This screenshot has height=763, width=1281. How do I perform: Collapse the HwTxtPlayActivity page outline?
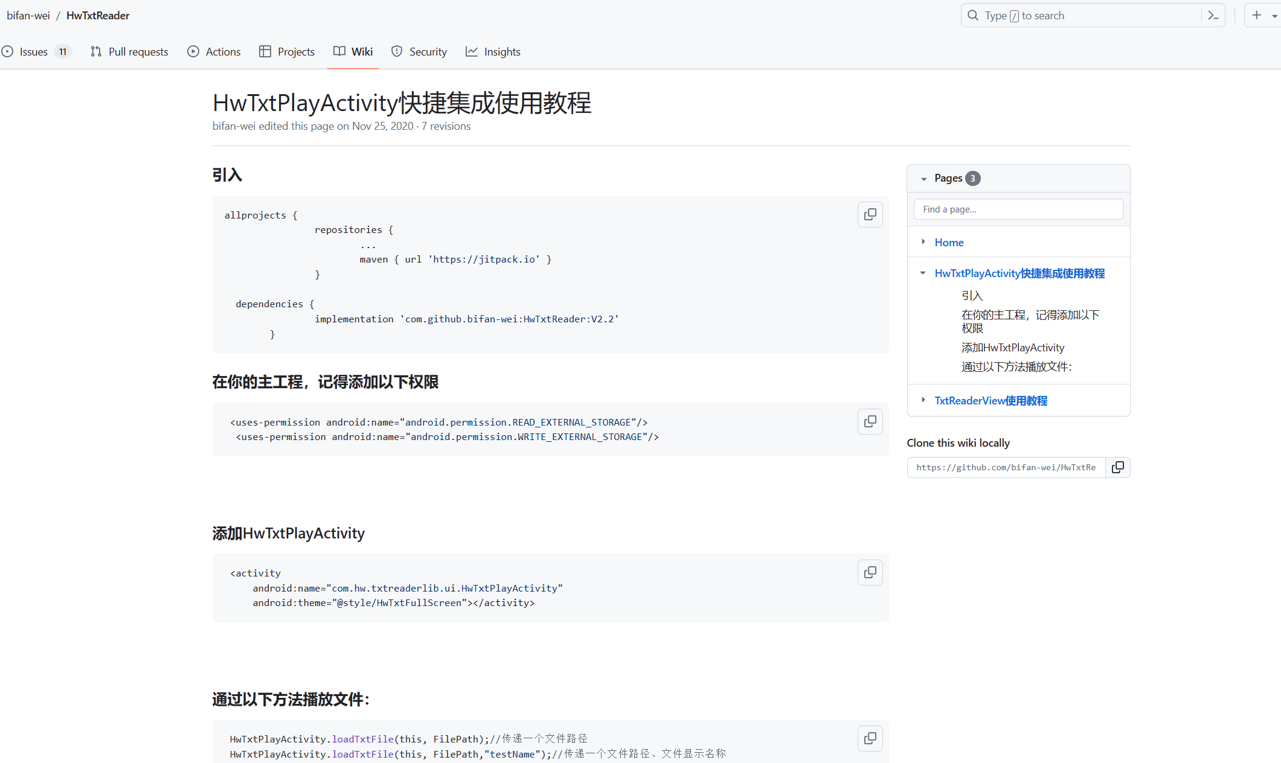point(923,273)
